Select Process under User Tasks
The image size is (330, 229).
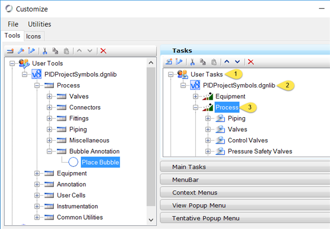pos(227,107)
